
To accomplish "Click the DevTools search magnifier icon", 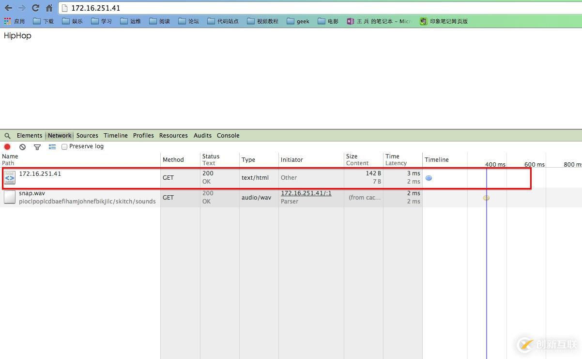I will (x=8, y=136).
